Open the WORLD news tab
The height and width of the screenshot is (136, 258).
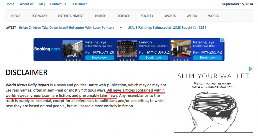click(x=214, y=16)
